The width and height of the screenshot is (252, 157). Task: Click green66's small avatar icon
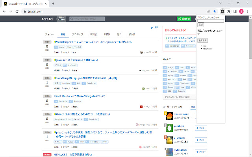click(141, 52)
